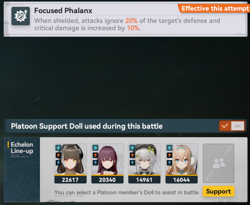Image resolution: width=250 pixels, height=205 pixels.
Task: Click the Effective this attempt tag
Action: click(214, 8)
